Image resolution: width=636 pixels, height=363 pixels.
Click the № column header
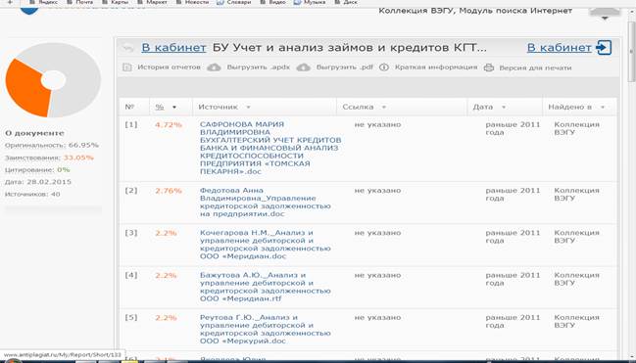click(129, 107)
